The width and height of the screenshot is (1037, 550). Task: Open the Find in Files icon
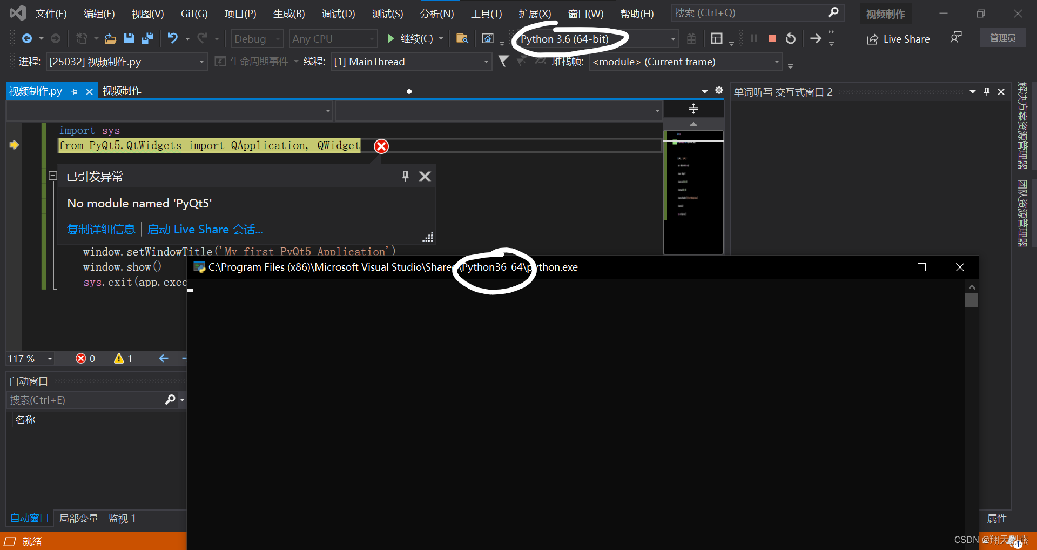462,38
